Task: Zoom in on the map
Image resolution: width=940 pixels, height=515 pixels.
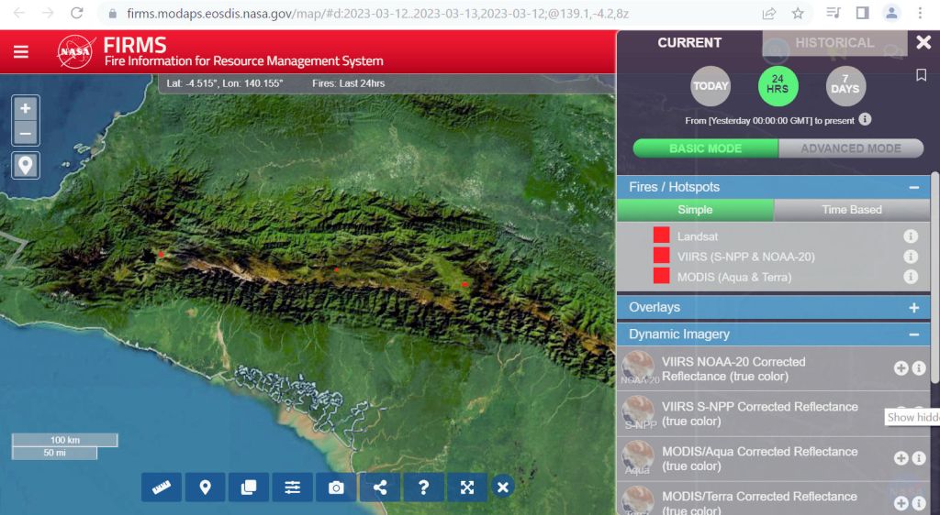Action: pos(25,108)
